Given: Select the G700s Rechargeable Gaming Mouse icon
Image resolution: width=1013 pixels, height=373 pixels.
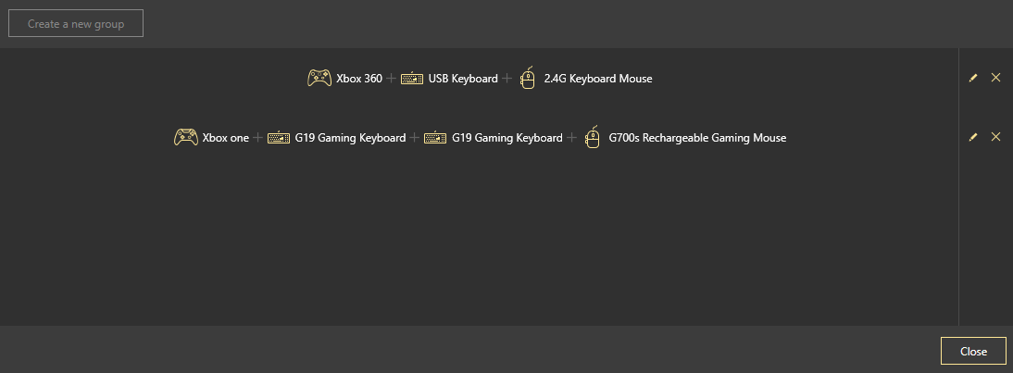Looking at the screenshot, I should [x=593, y=137].
